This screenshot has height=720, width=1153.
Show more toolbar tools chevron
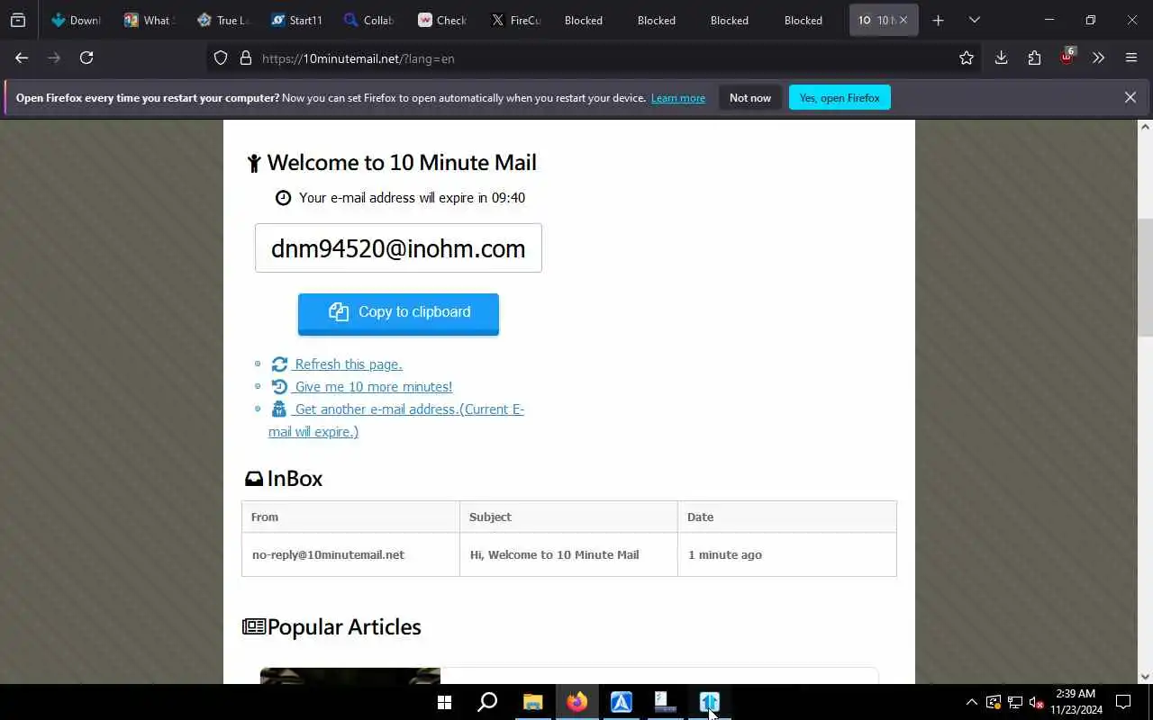pyautogui.click(x=1098, y=58)
